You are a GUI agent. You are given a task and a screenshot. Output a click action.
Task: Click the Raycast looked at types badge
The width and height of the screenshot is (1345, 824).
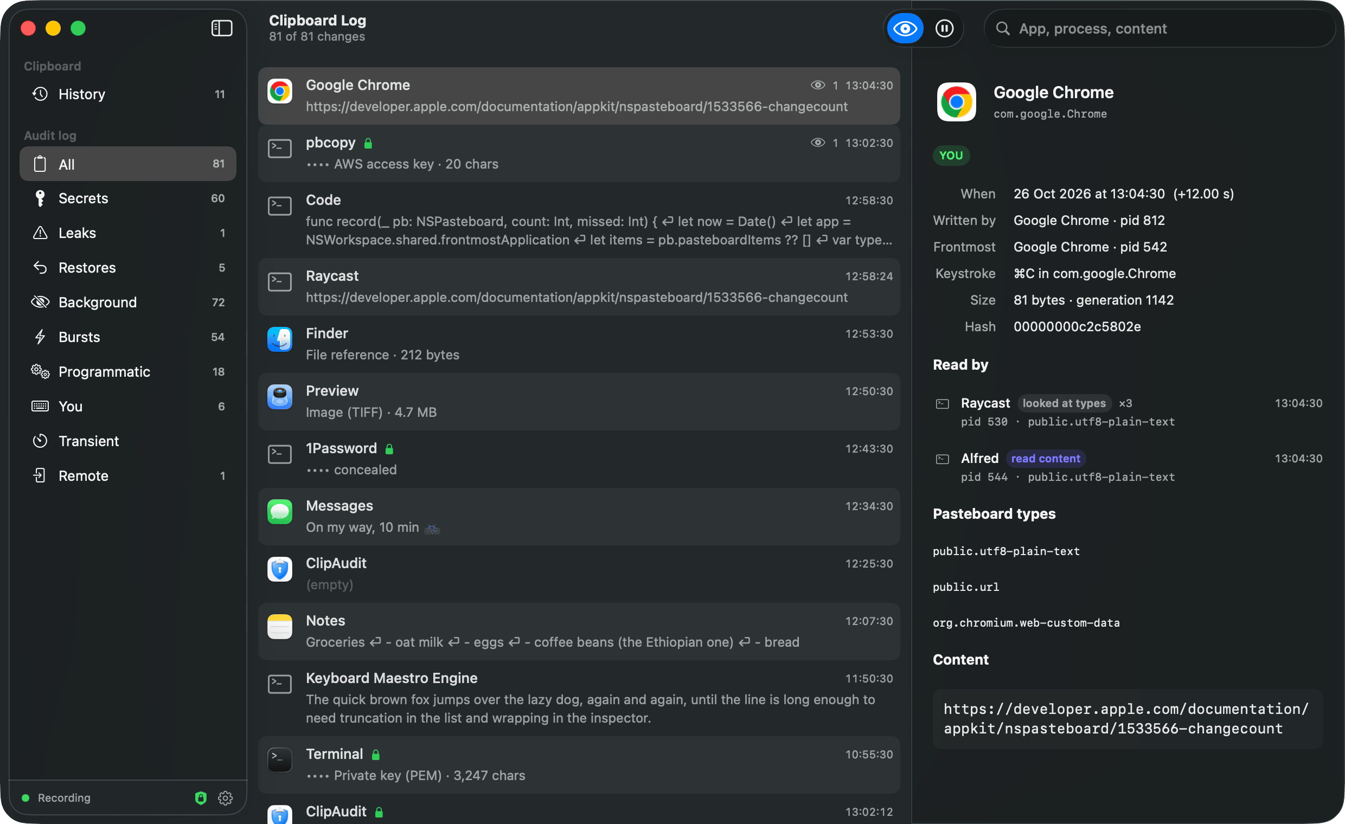[1064, 403]
